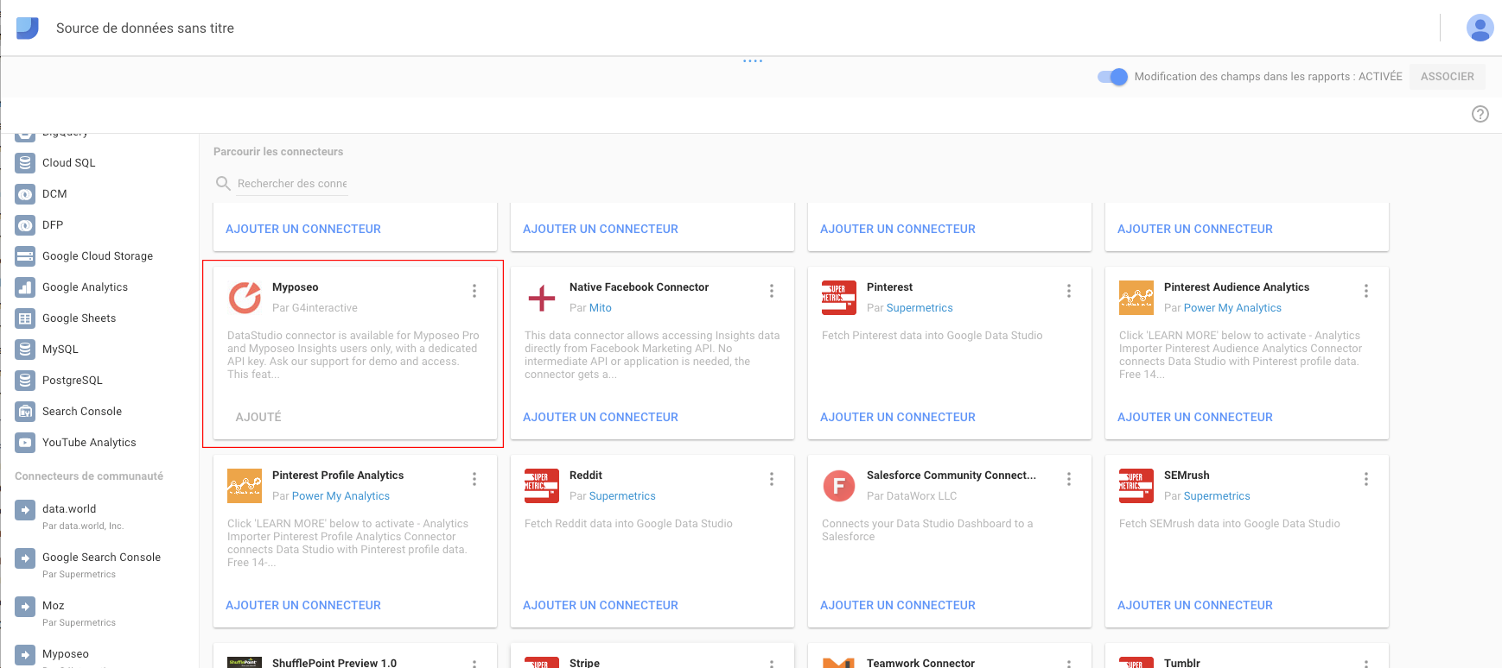This screenshot has height=668, width=1502.
Task: Open Salesforce Community Connector options menu
Action: [x=1069, y=479]
